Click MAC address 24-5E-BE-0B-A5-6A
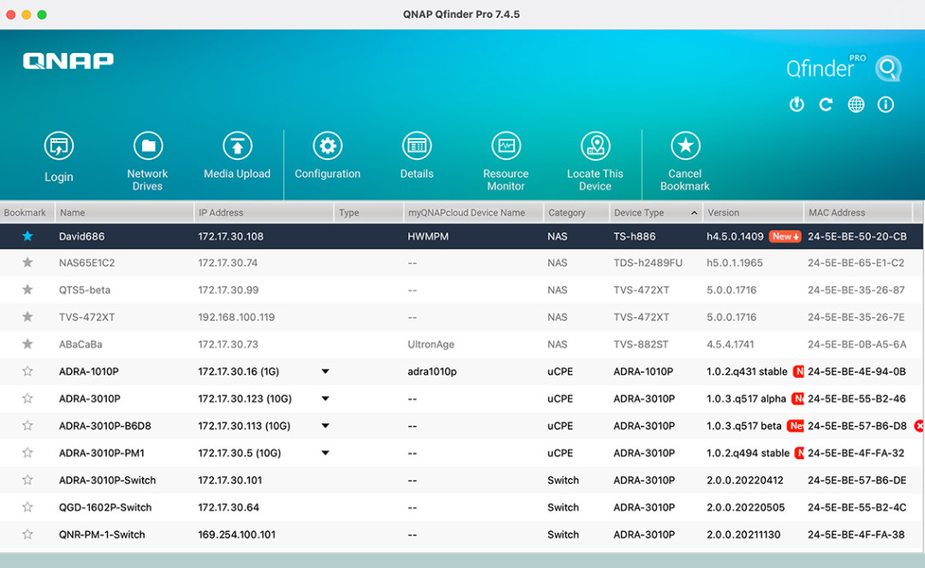The image size is (925, 568). [856, 344]
